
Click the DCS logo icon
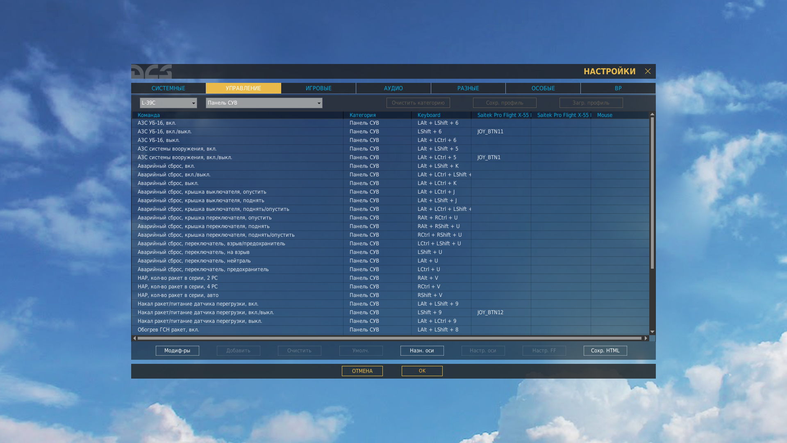pos(151,71)
